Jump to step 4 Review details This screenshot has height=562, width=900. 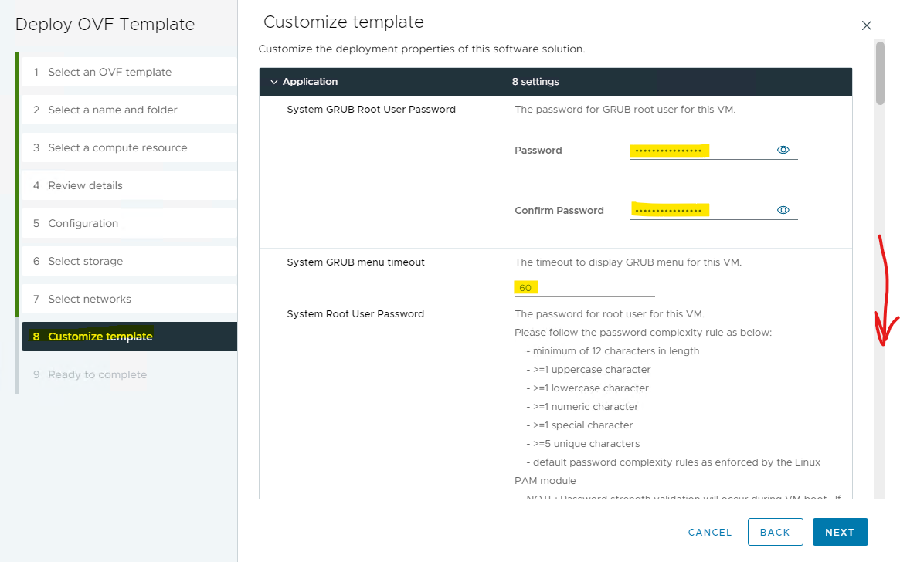point(85,185)
